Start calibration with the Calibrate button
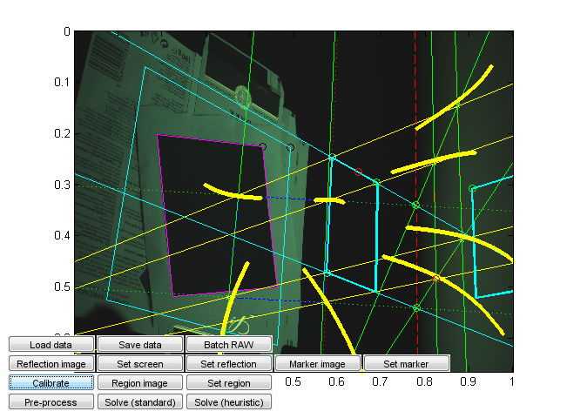 [x=51, y=383]
